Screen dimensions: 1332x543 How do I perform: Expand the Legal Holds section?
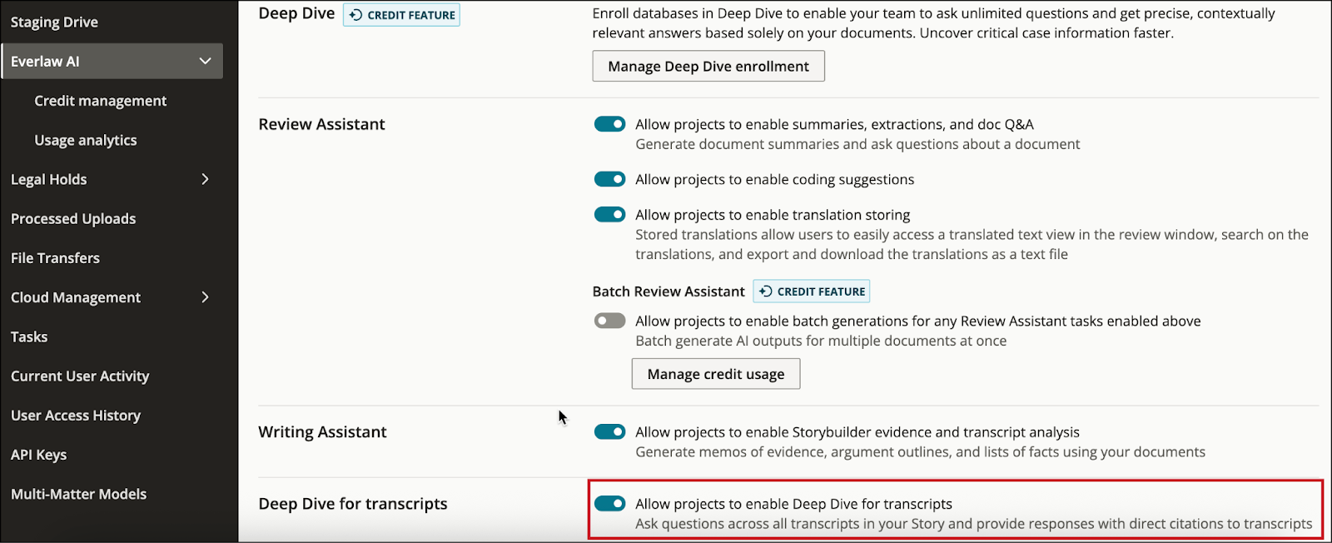tap(114, 178)
